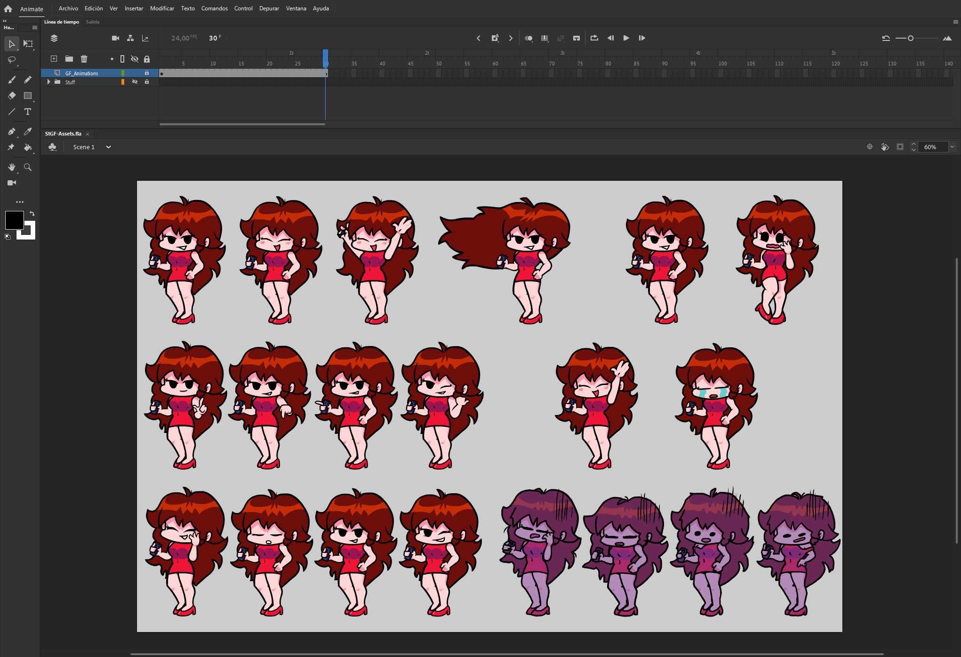Expand the Stuff layer folder
Screen dimensions: 961x657
pos(48,82)
